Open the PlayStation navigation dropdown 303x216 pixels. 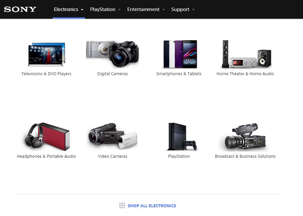105,9
